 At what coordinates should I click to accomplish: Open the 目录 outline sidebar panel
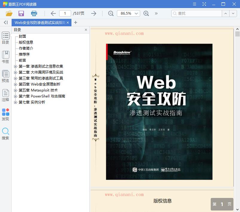pos(5,38)
